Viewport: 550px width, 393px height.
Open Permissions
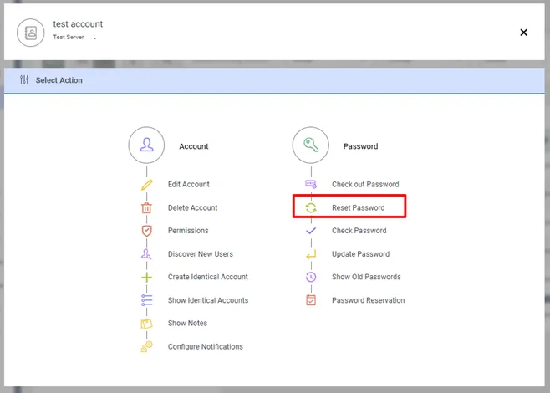coord(188,231)
